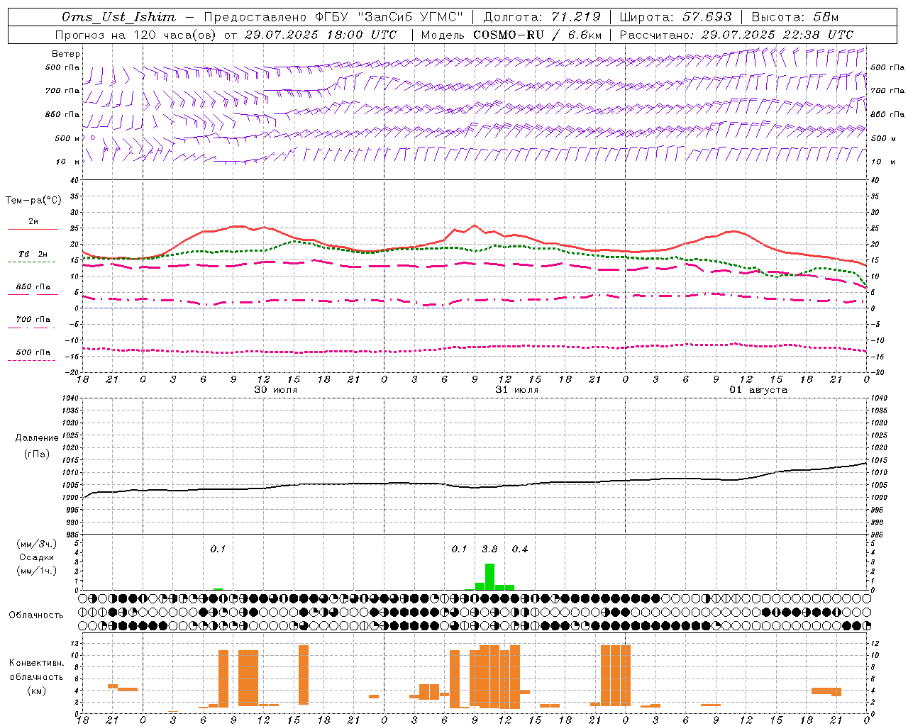The image size is (908, 726).
Task: Click the "Td 2м" dew point legend label
Action: 33,254
